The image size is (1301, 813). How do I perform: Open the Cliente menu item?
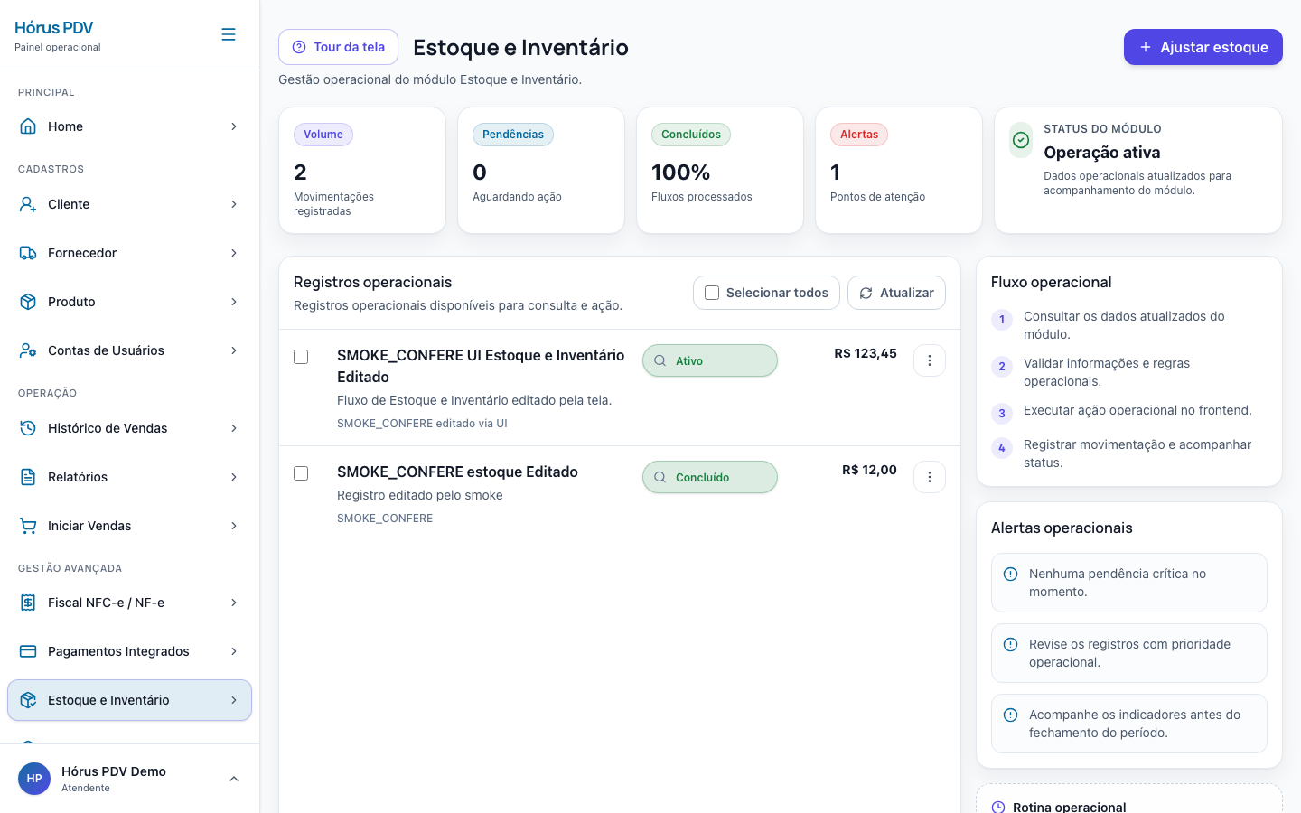point(129,204)
